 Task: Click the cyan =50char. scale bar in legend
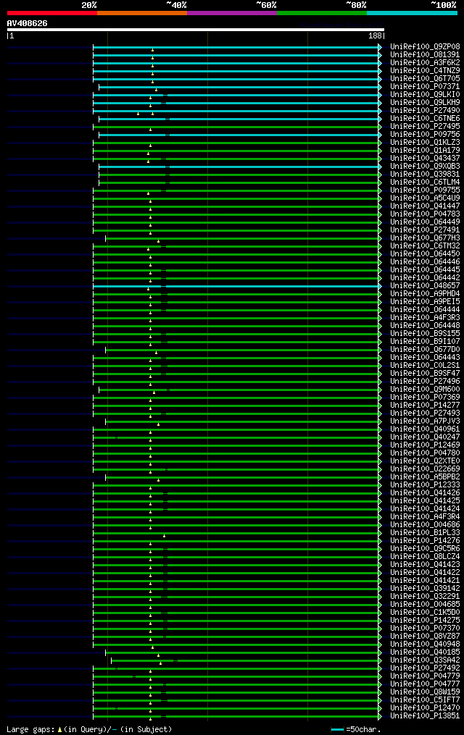click(x=337, y=729)
